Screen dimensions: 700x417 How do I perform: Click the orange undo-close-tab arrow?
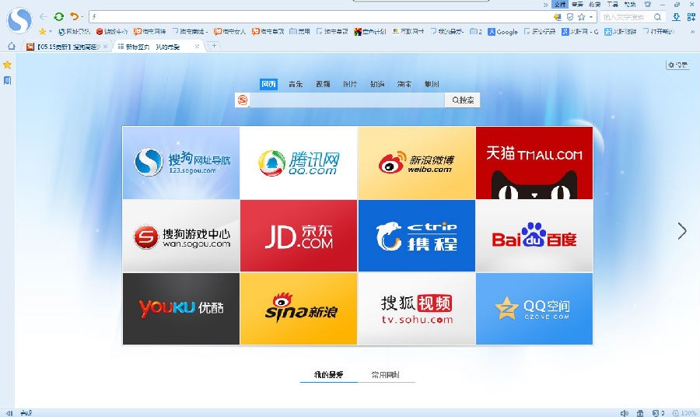coord(74,16)
